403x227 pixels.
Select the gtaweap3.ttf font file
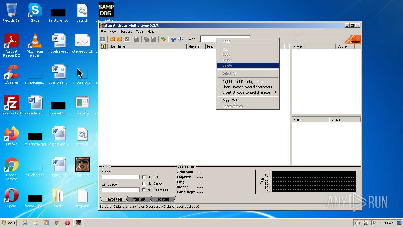coord(82,44)
